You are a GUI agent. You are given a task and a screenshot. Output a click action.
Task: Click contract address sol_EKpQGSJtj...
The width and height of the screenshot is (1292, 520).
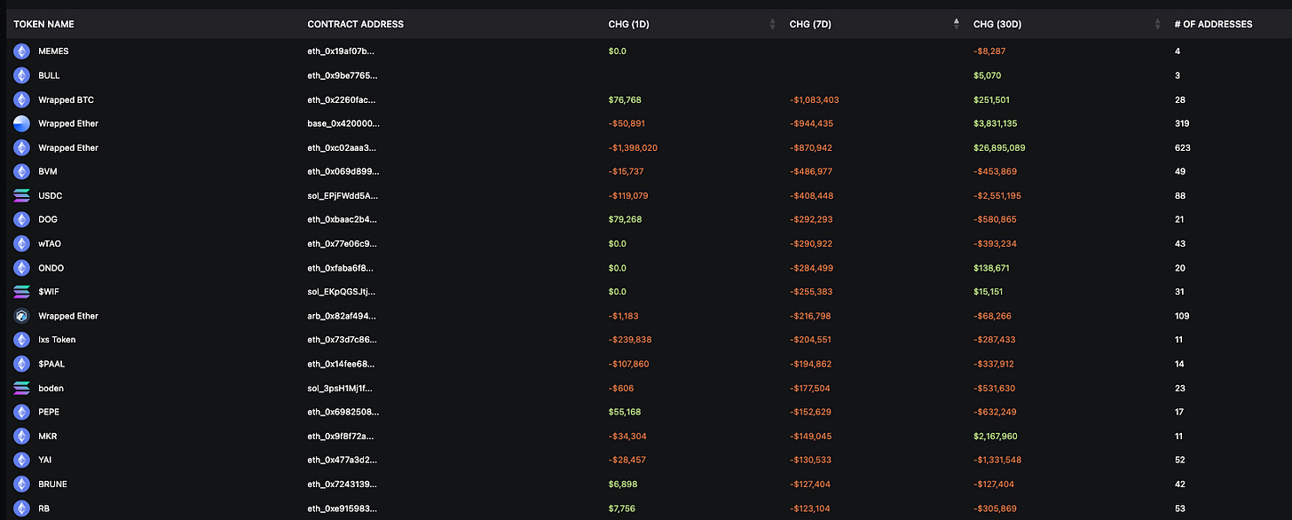pos(342,292)
